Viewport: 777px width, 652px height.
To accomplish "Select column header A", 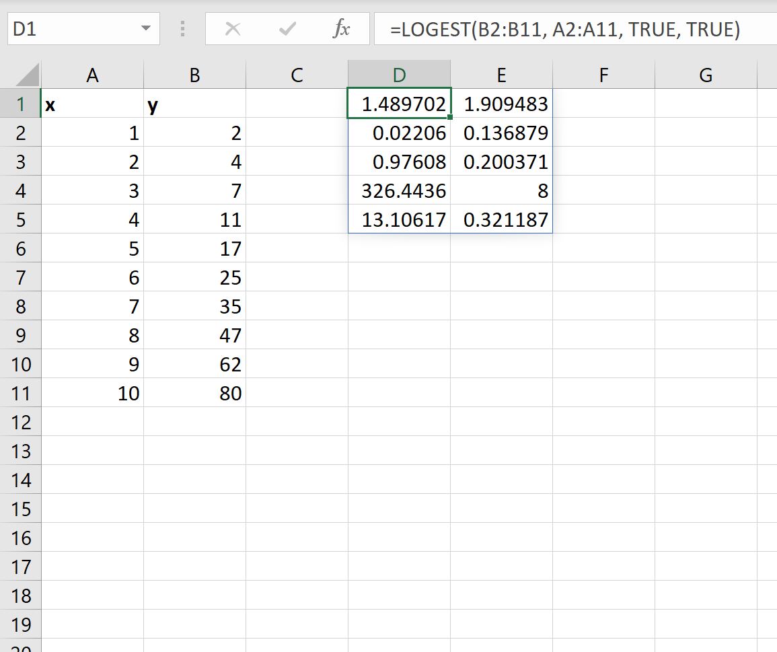I will [x=92, y=75].
